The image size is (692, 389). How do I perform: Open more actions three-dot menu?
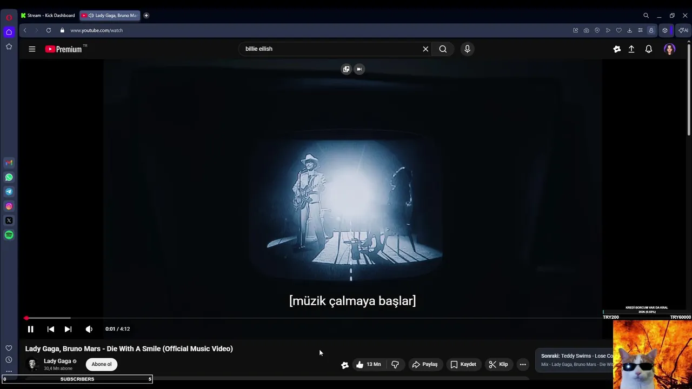click(523, 365)
